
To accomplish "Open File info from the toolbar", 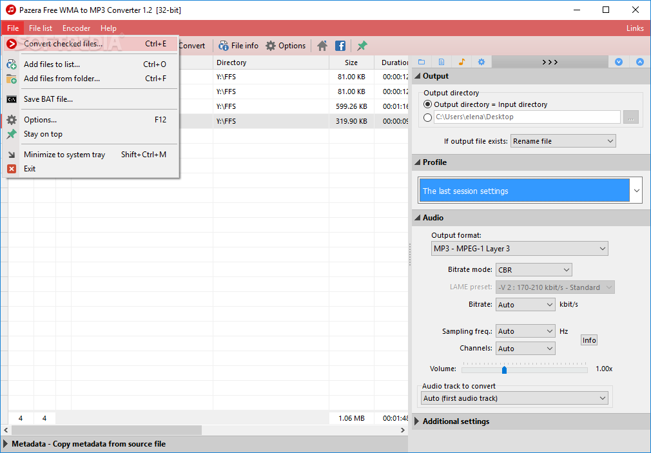I will tap(238, 46).
